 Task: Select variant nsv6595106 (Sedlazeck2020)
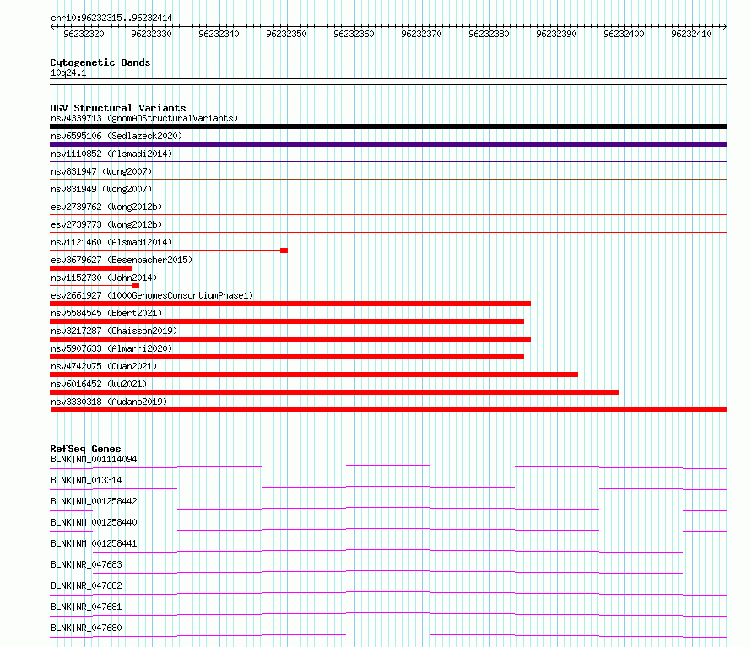[116, 136]
